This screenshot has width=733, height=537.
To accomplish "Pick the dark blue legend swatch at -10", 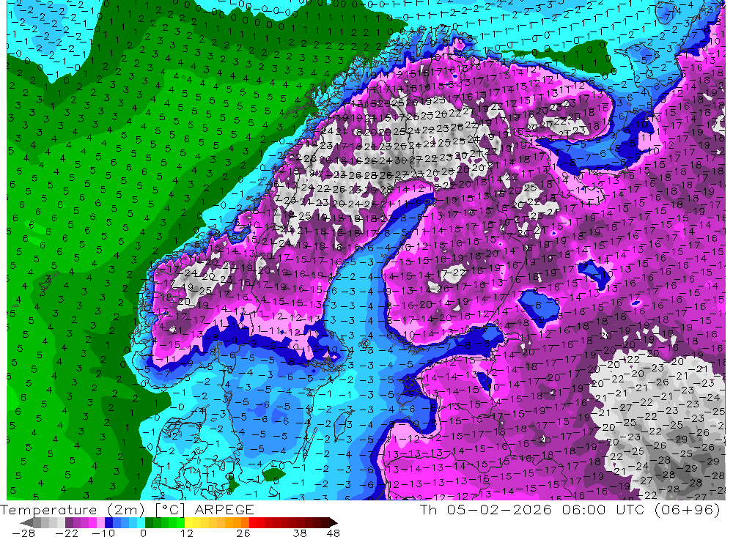I will click(x=108, y=522).
